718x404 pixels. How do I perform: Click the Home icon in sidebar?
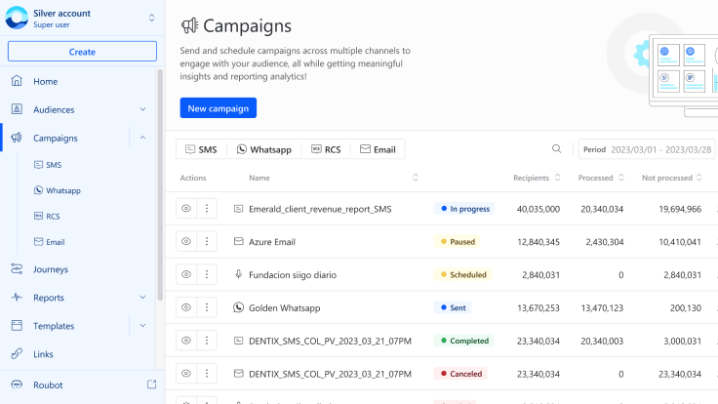coord(17,81)
